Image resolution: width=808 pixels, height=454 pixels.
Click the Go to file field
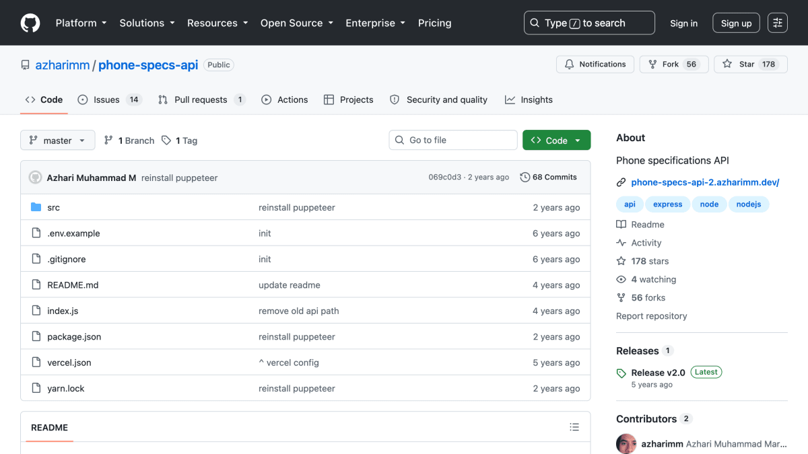[x=453, y=140]
